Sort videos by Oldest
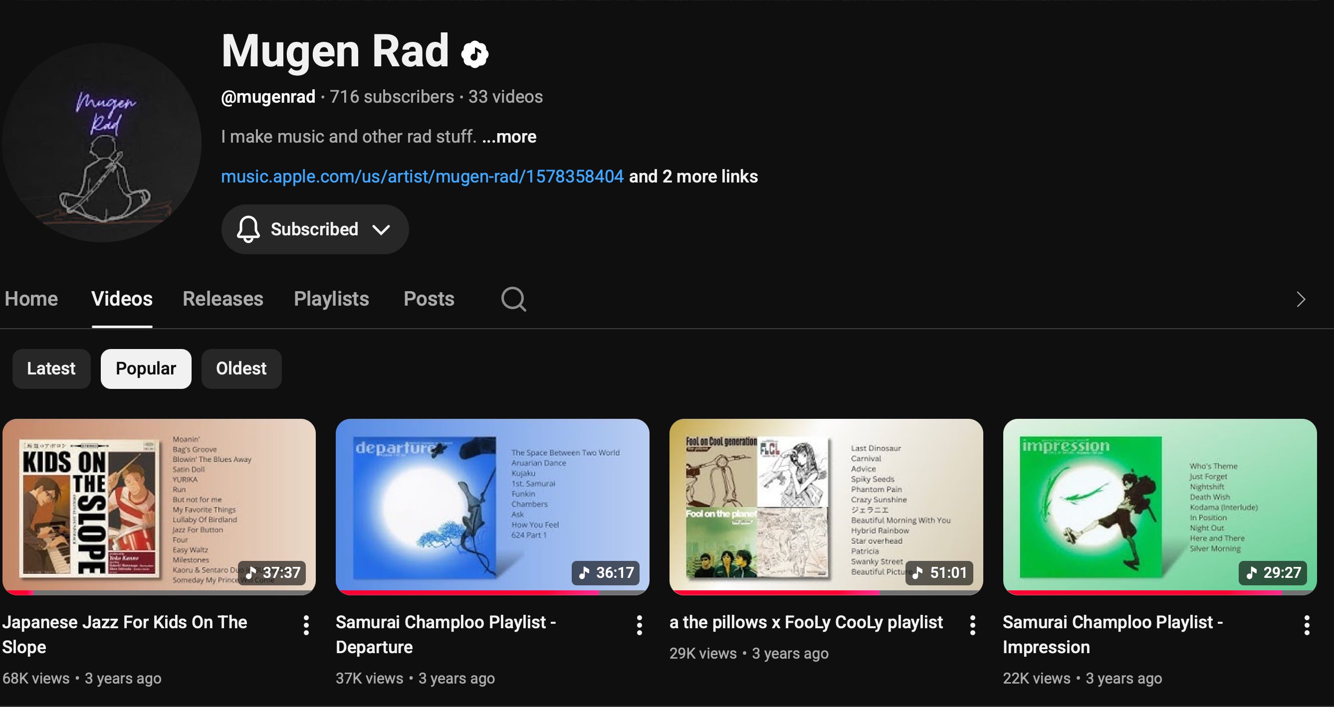This screenshot has width=1334, height=707. (241, 368)
